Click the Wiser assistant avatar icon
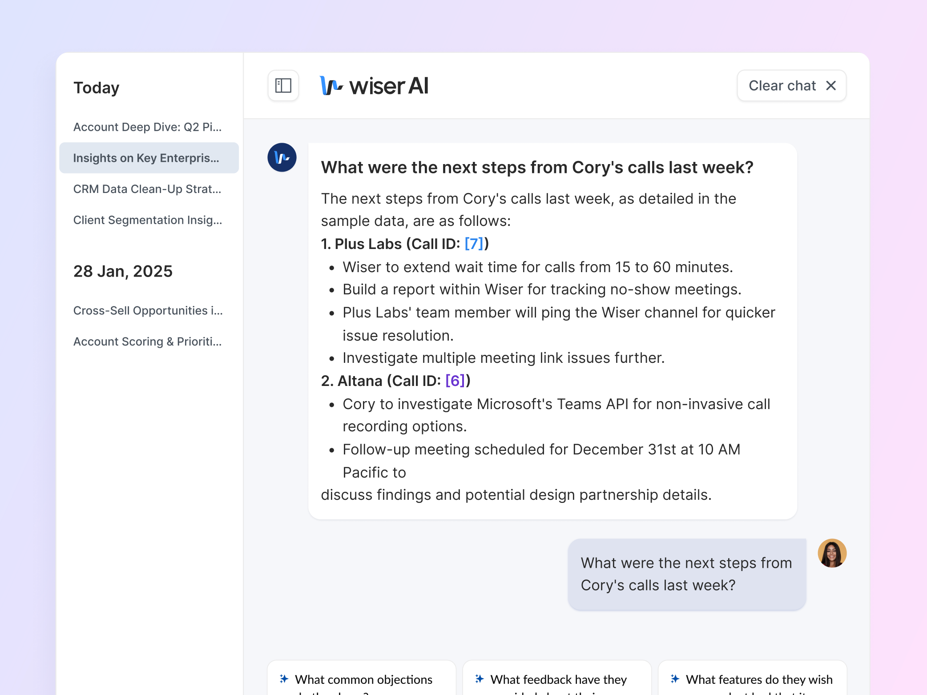927x695 pixels. pyautogui.click(x=282, y=157)
